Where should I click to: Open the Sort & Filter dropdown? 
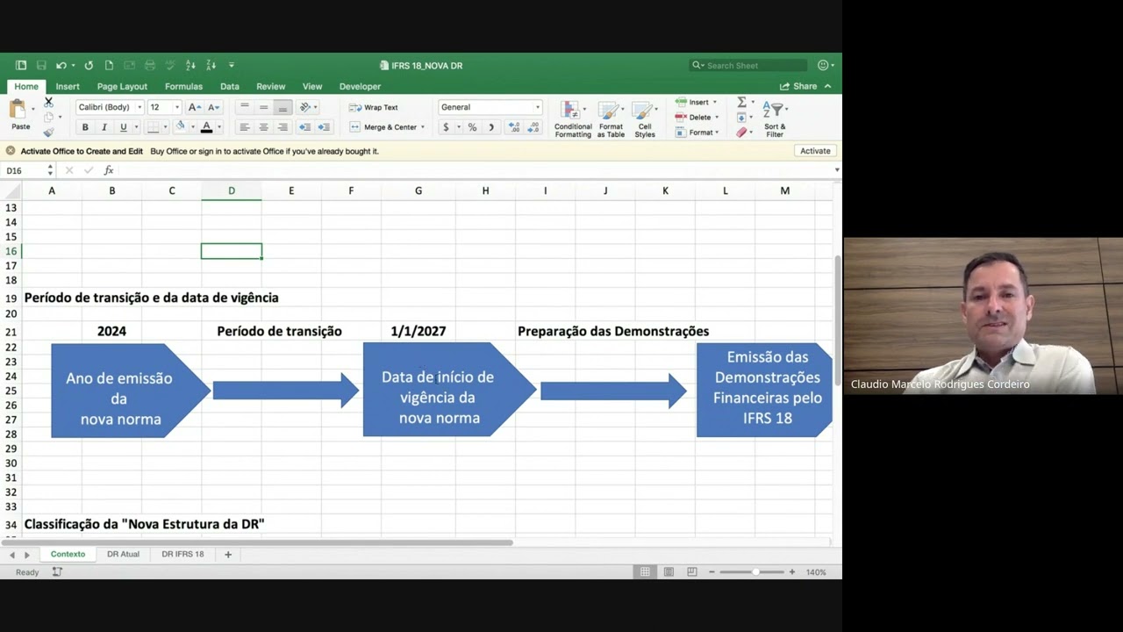pos(775,119)
